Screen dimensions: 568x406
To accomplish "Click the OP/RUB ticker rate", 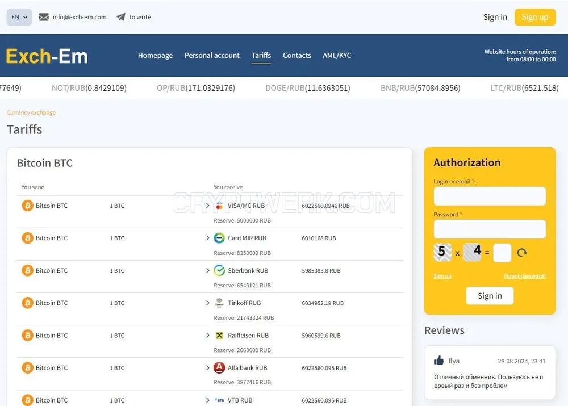I will point(196,88).
